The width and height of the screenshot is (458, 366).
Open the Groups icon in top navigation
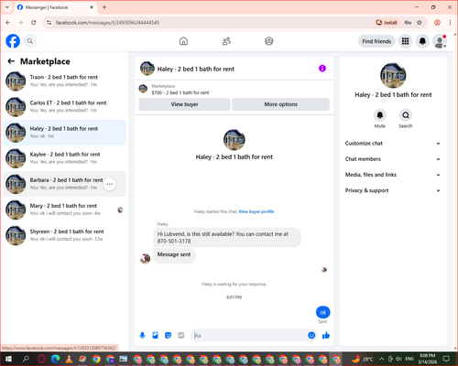[x=269, y=41]
